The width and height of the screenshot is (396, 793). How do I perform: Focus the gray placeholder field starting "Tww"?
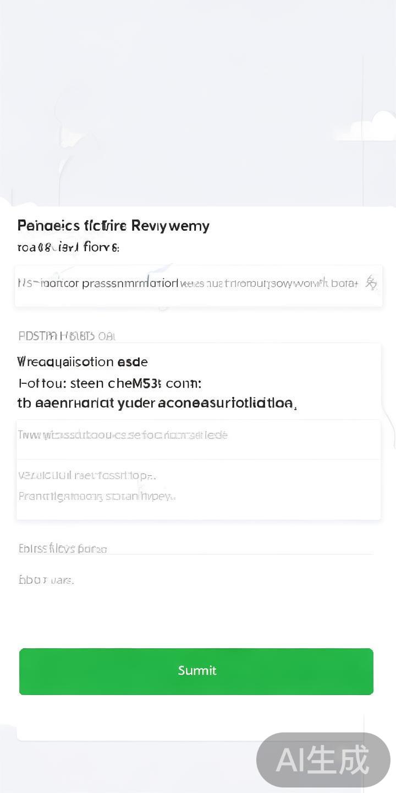tap(198, 439)
